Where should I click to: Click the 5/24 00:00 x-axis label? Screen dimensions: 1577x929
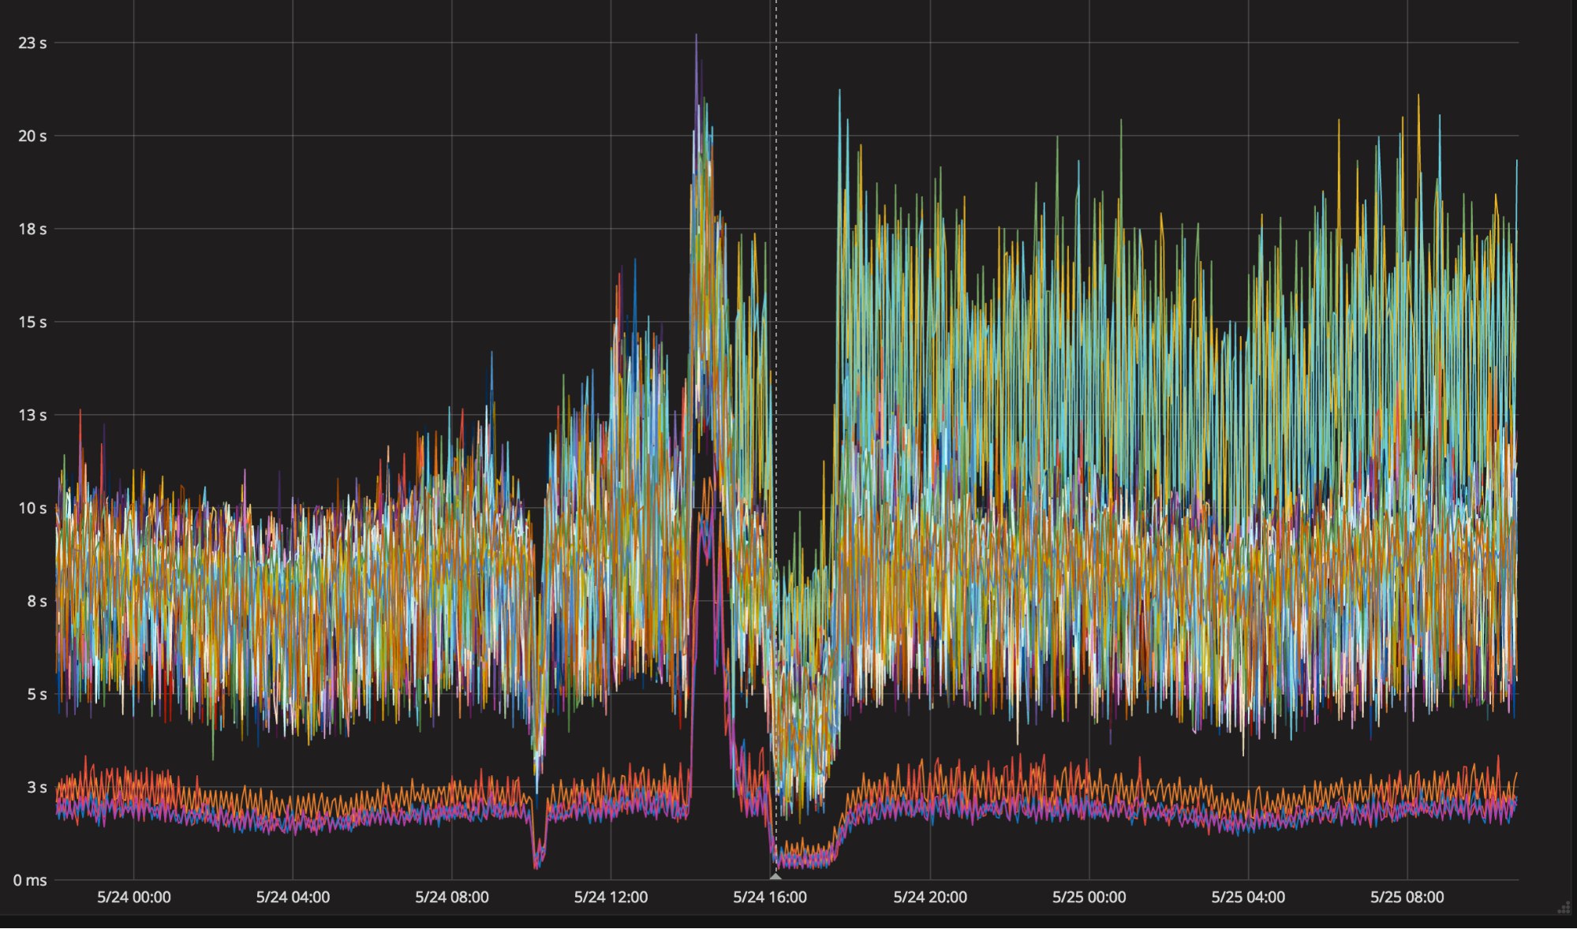pyautogui.click(x=134, y=897)
